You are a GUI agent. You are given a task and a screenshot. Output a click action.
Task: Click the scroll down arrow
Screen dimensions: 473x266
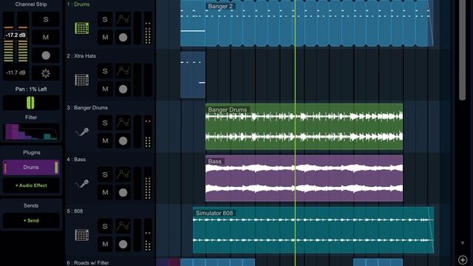463,243
